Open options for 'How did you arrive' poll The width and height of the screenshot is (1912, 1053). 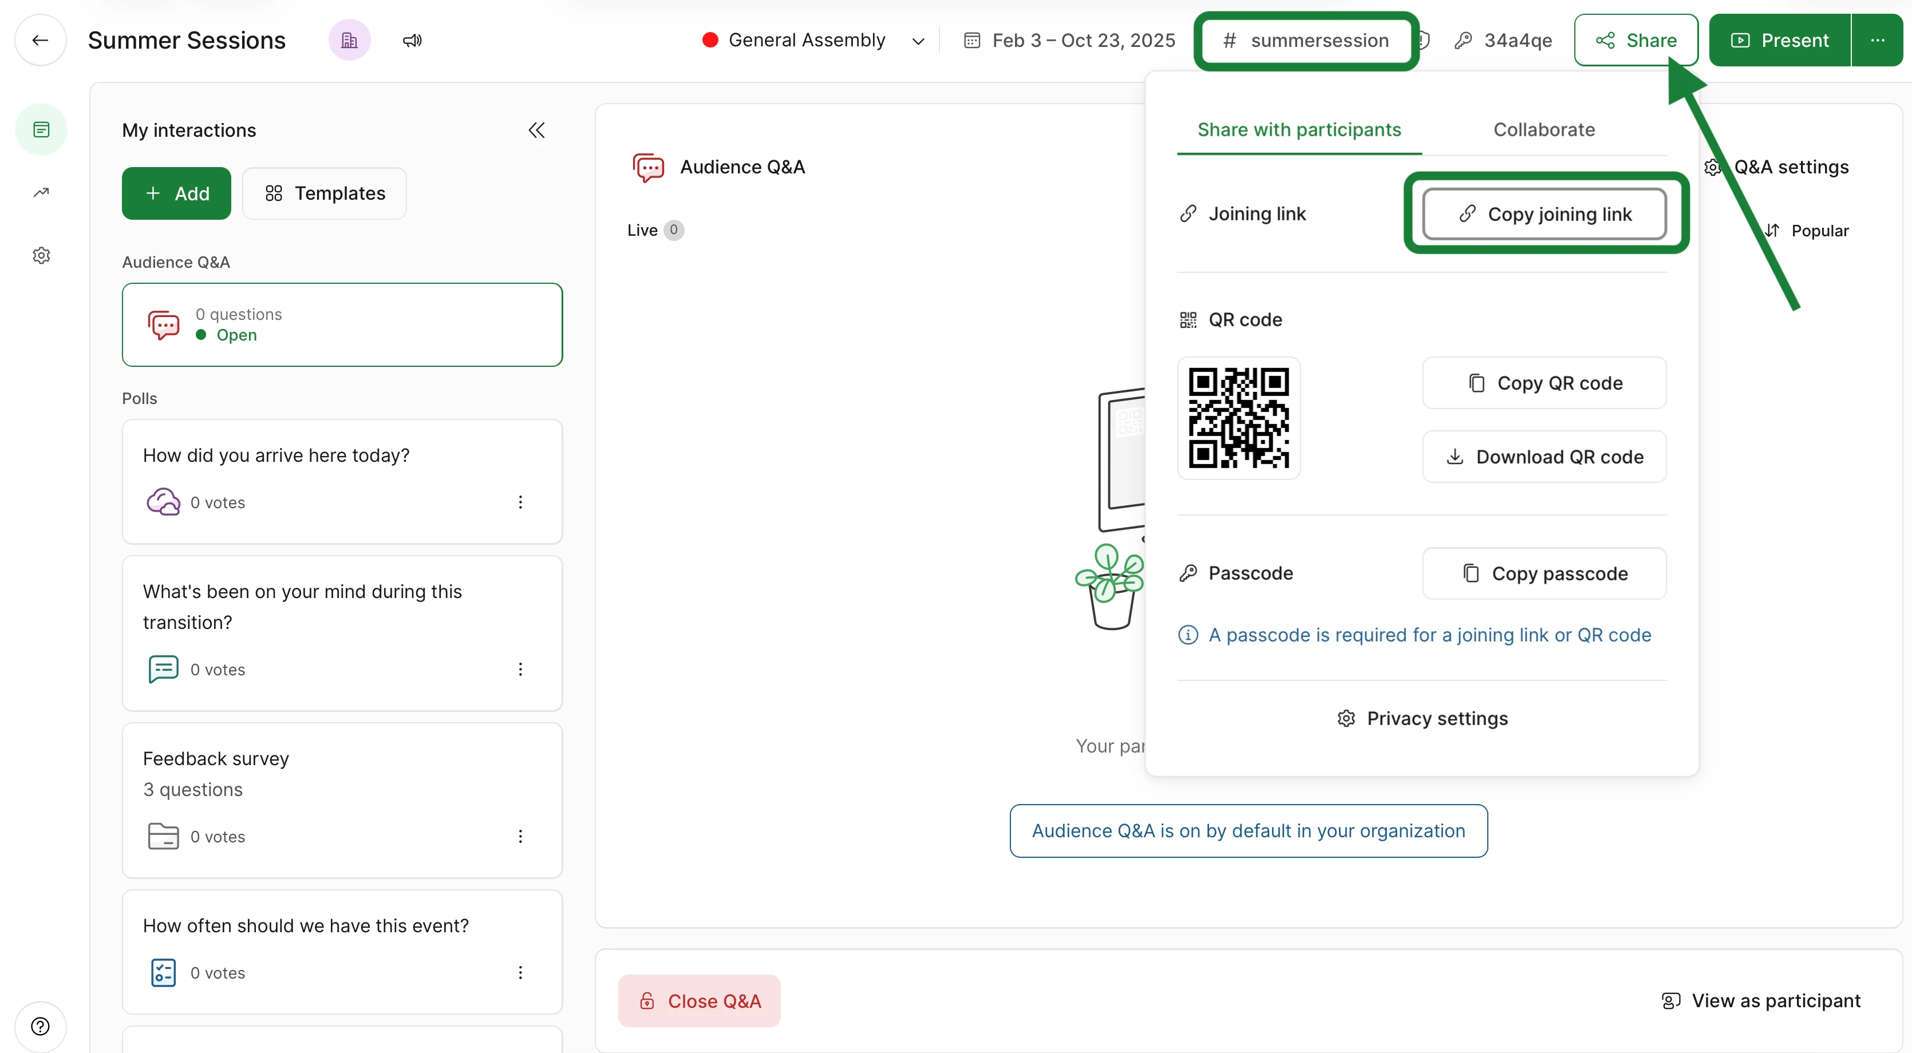point(520,502)
